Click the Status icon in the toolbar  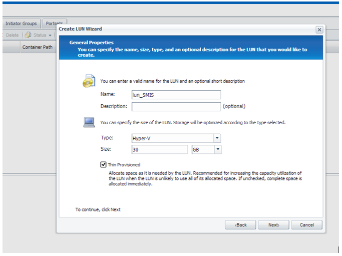coord(29,35)
